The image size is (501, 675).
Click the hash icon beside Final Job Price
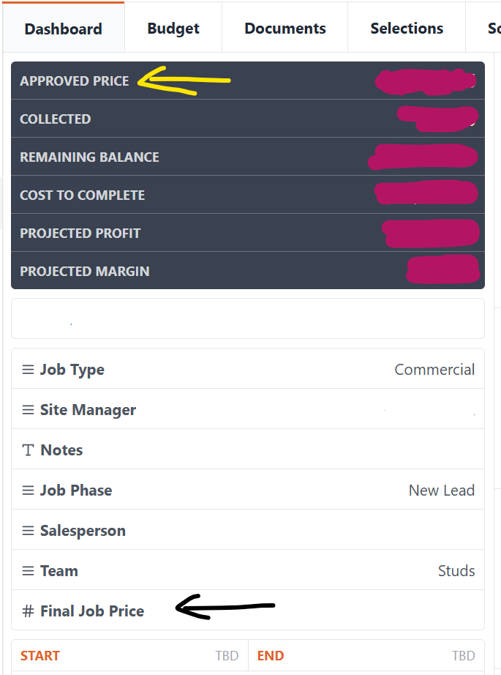pyautogui.click(x=28, y=611)
